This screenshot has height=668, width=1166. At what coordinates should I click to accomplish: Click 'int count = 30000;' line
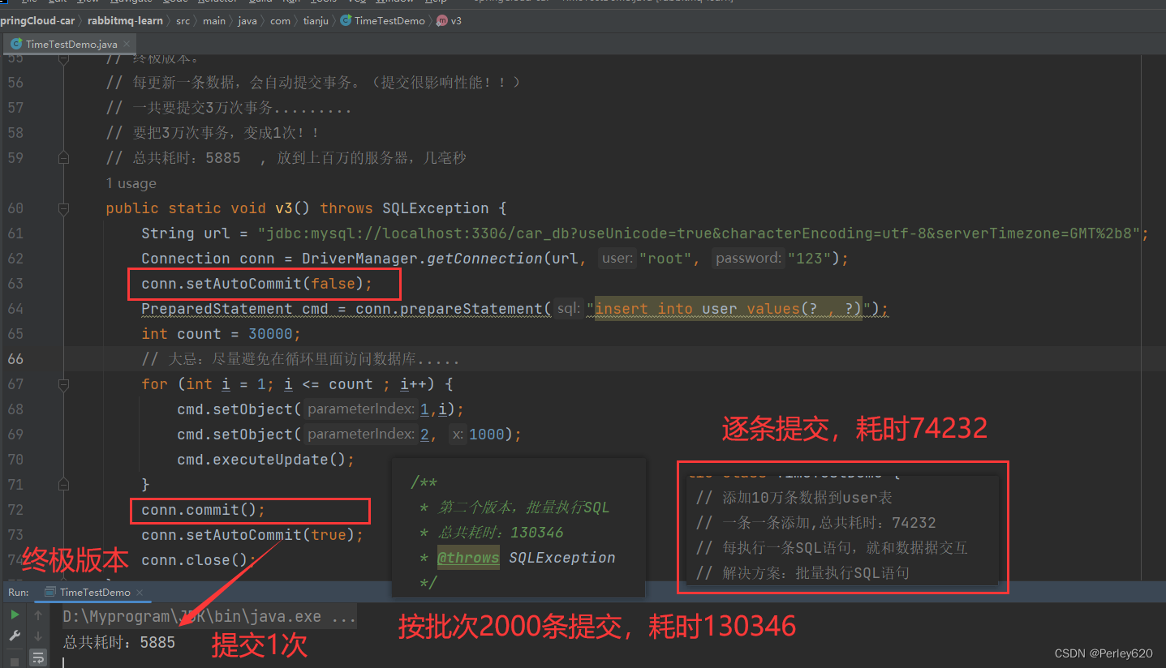(221, 334)
